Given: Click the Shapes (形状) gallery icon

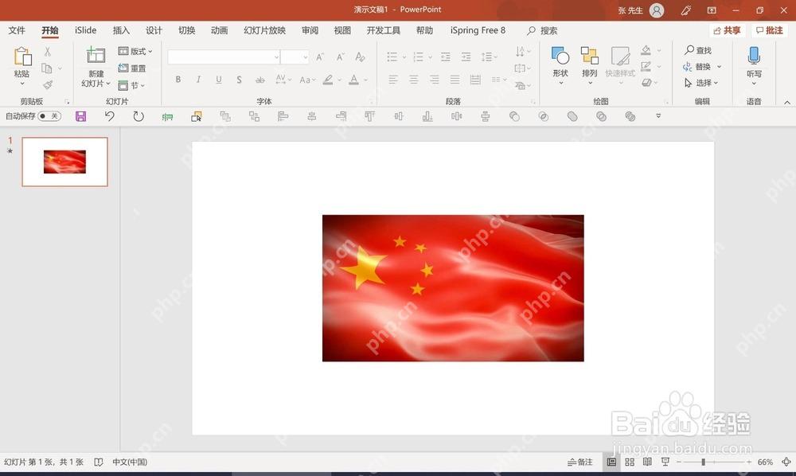Looking at the screenshot, I should pos(560,56).
